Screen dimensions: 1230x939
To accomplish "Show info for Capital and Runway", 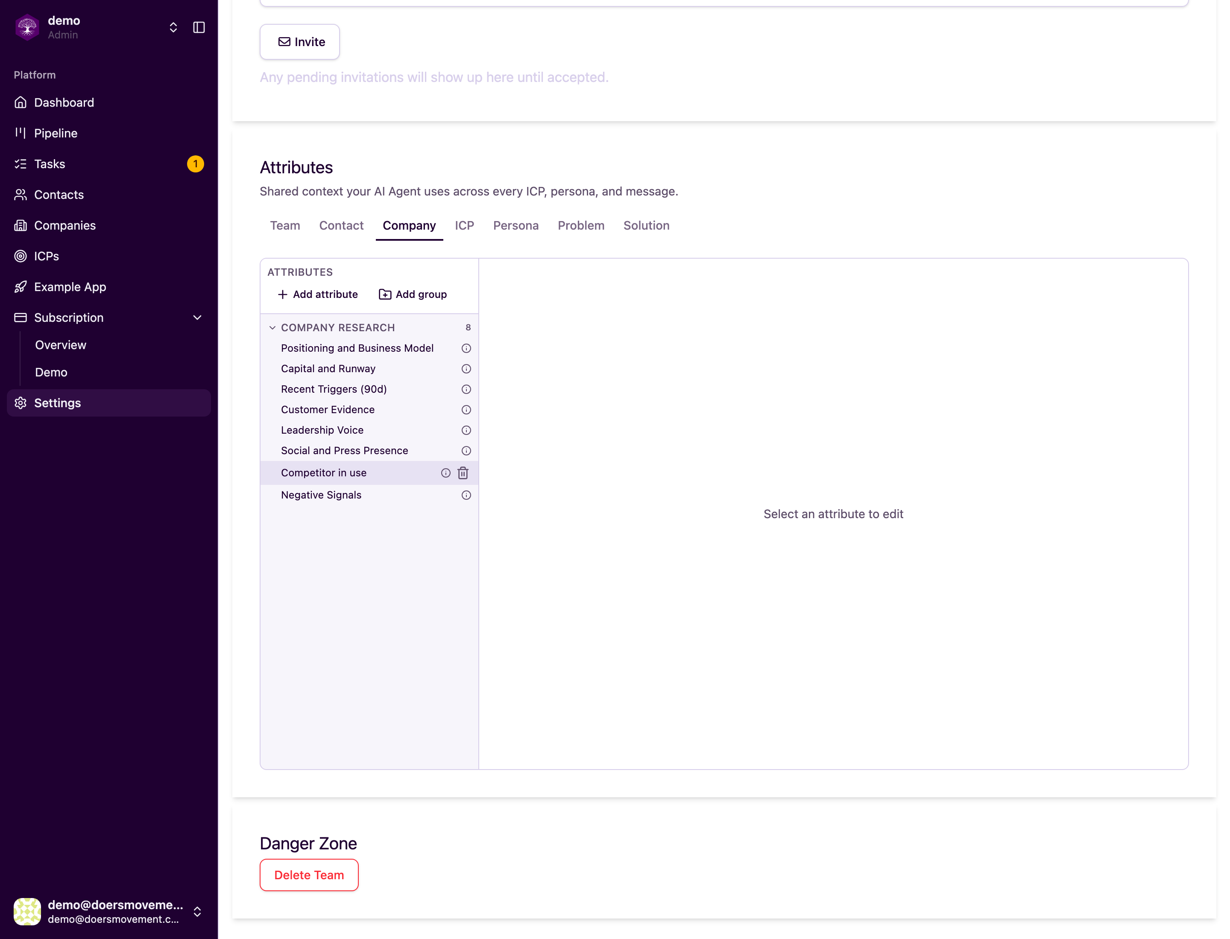I will [x=466, y=369].
